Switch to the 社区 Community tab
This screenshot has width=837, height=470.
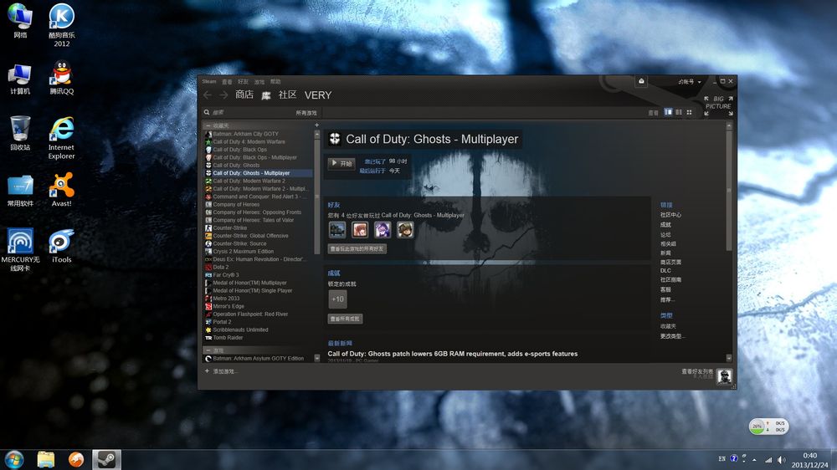click(287, 95)
